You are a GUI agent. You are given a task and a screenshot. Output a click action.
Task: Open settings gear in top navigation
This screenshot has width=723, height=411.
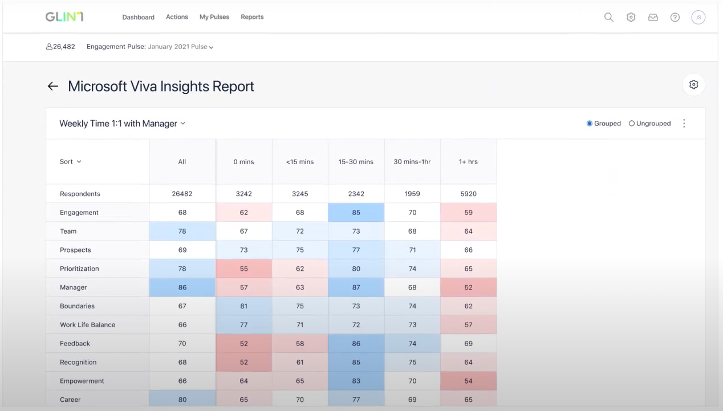coord(631,17)
